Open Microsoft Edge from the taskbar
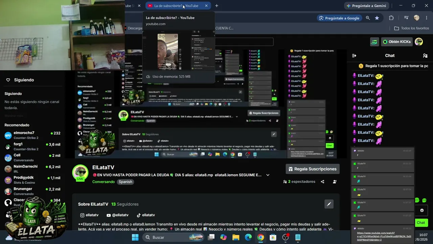This screenshot has height=244, width=433. click(248, 237)
